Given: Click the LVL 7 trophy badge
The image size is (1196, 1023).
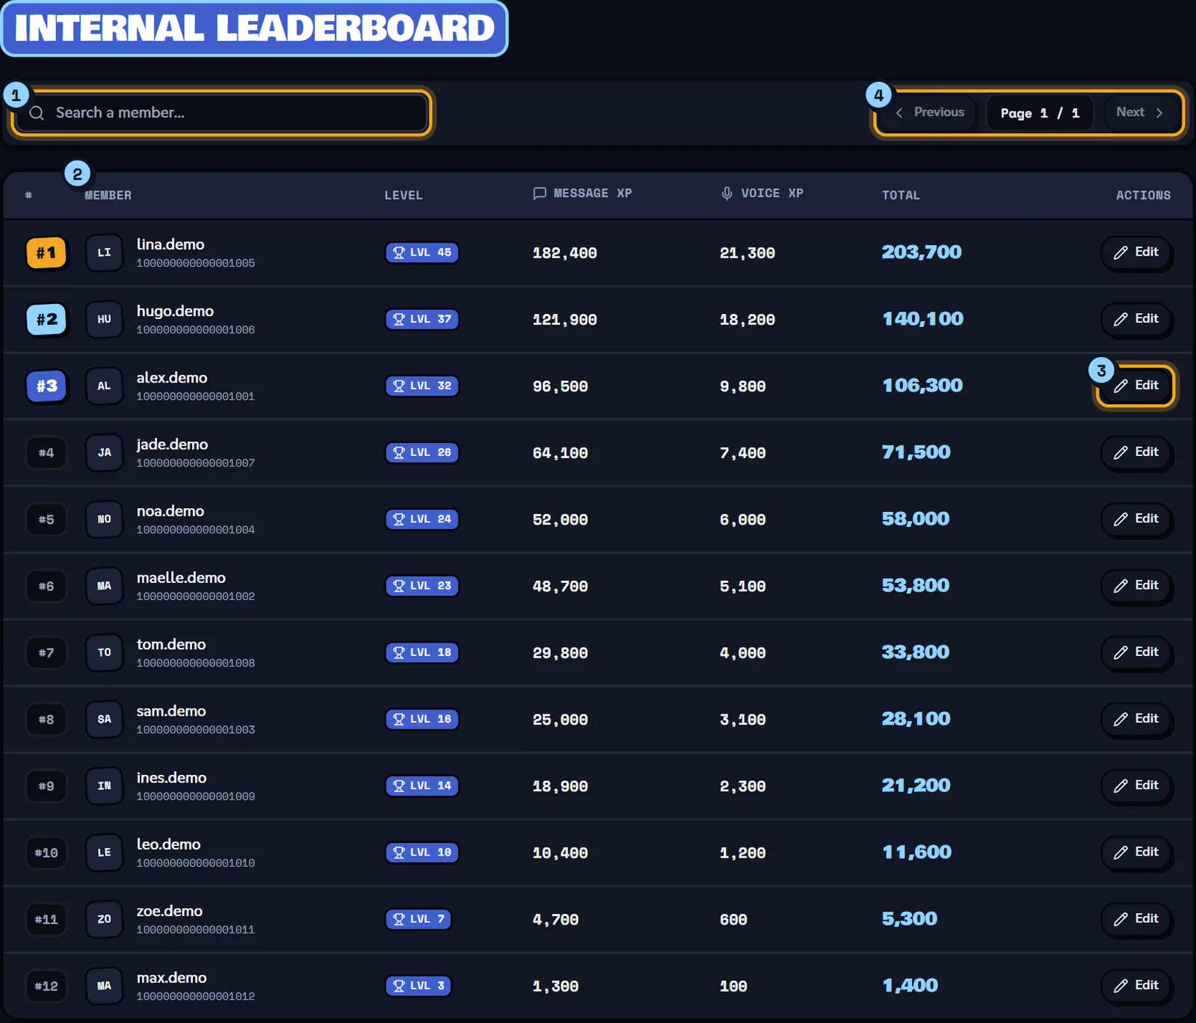Looking at the screenshot, I should click(419, 919).
